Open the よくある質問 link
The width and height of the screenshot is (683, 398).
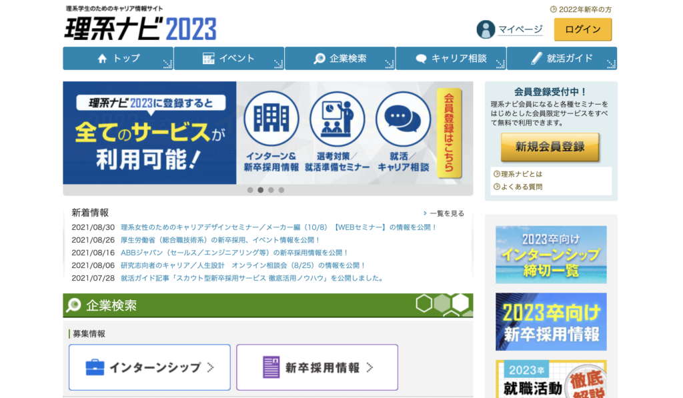coord(522,187)
